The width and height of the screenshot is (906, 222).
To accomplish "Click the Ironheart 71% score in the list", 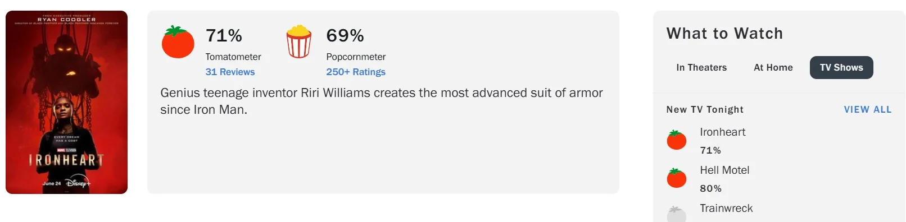I will coord(710,150).
